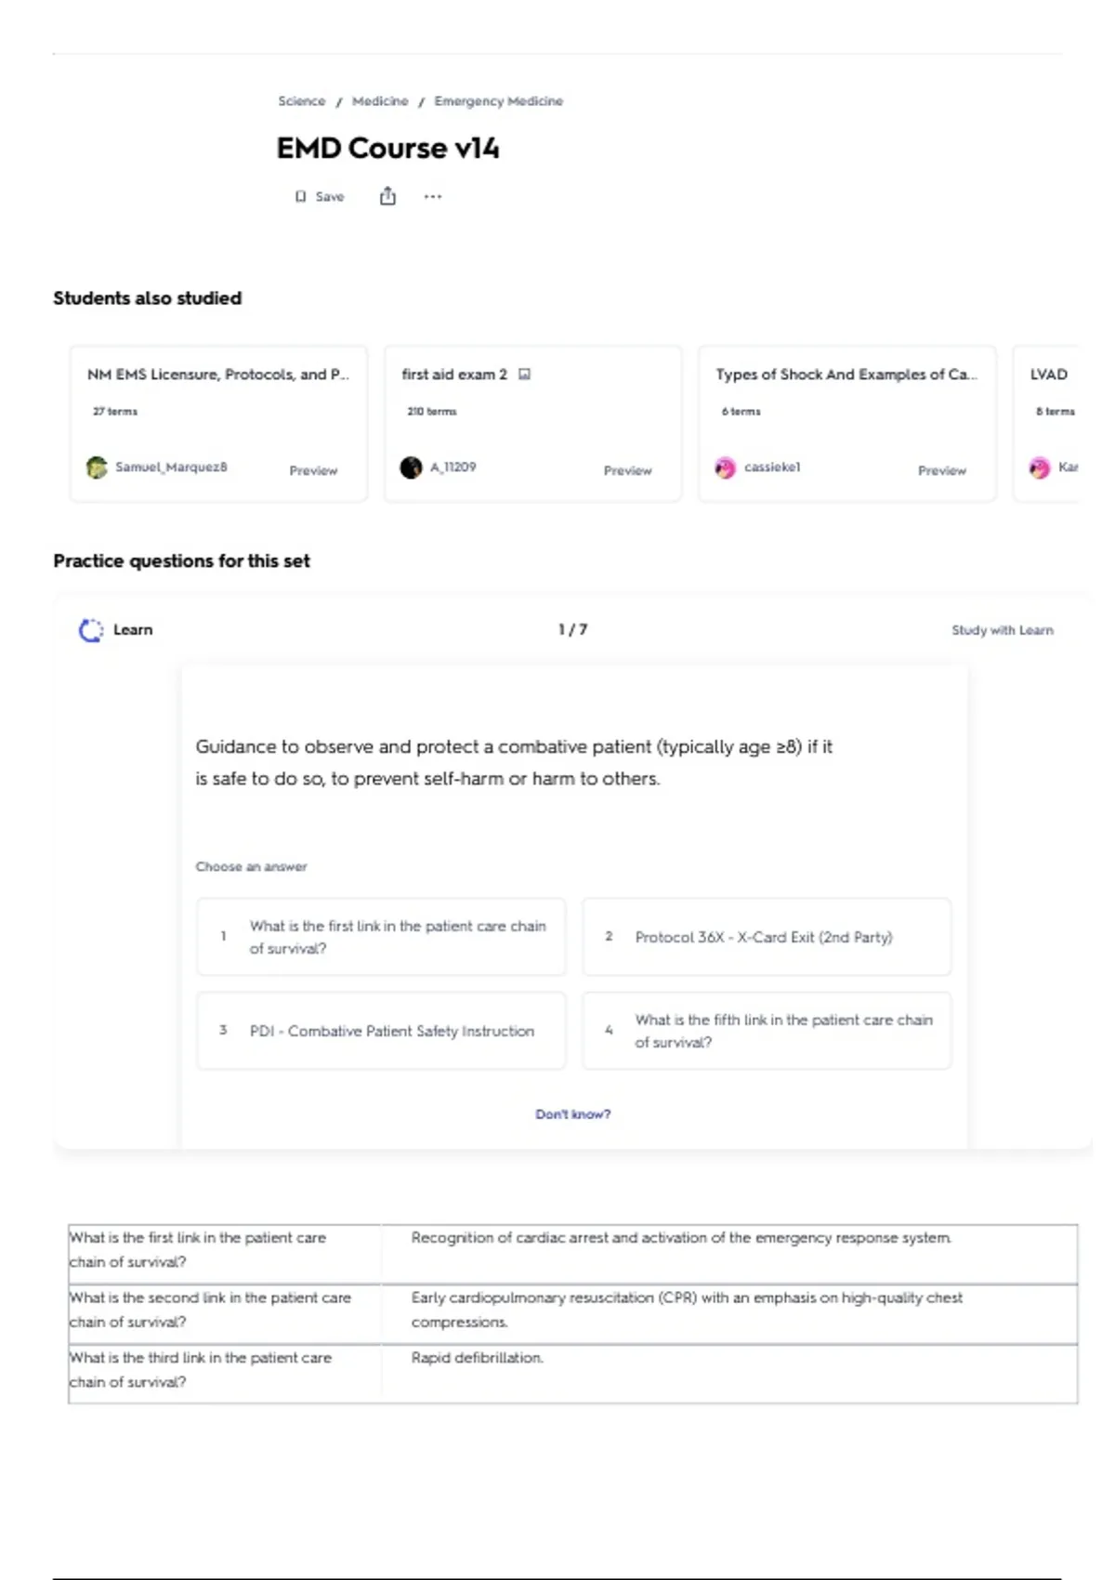The height and width of the screenshot is (1580, 1115).
Task: Open the three-dots more options menu
Action: tap(433, 196)
